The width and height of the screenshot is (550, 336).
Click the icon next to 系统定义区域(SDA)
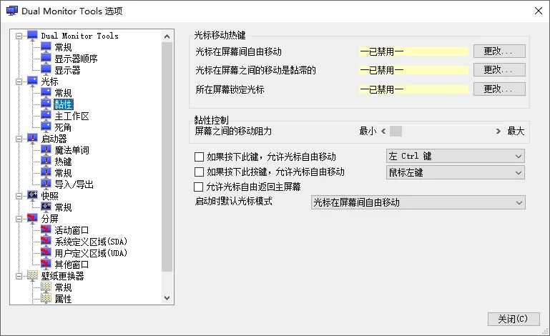click(x=46, y=242)
